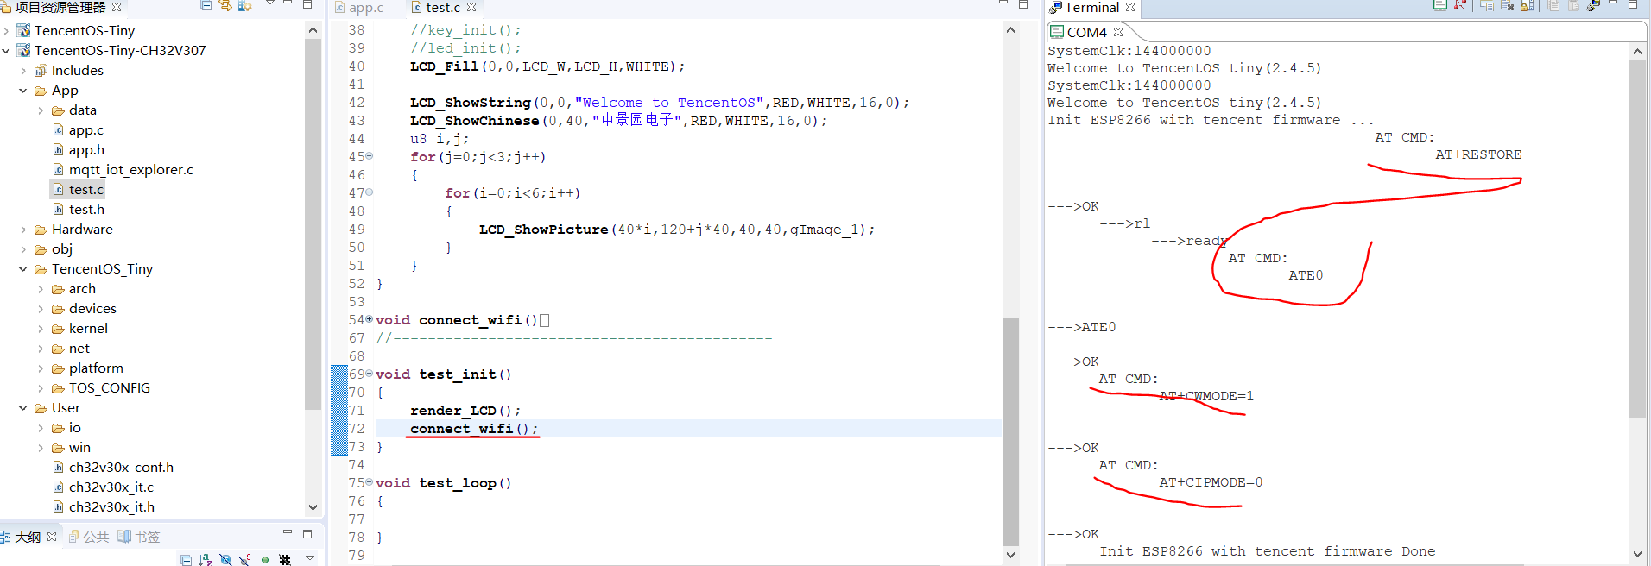Open mqtt_iot_explorer.c in project tree
Screen dimensions: 1651x566
click(x=130, y=170)
